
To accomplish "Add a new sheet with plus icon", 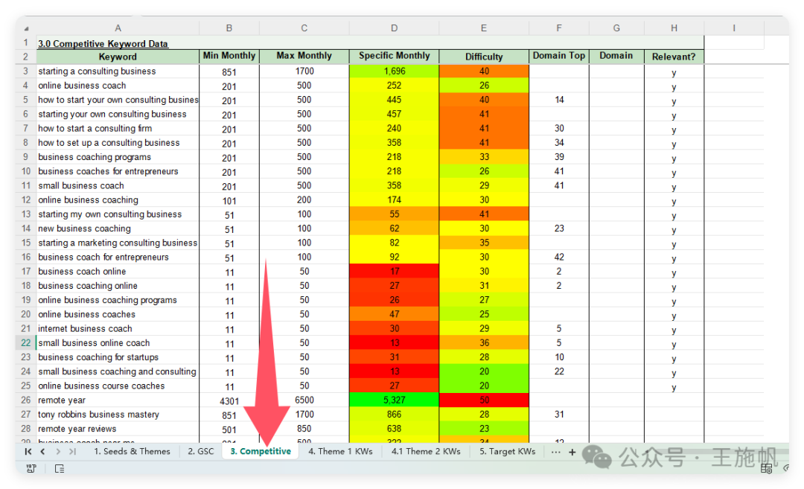I will pyautogui.click(x=572, y=452).
